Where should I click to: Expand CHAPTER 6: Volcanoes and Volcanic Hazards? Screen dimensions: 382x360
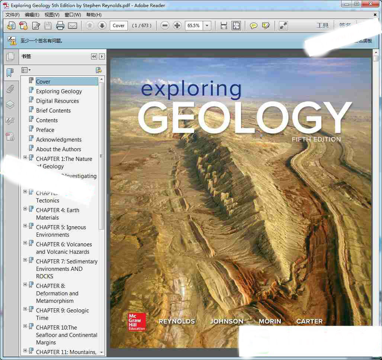pos(25,243)
